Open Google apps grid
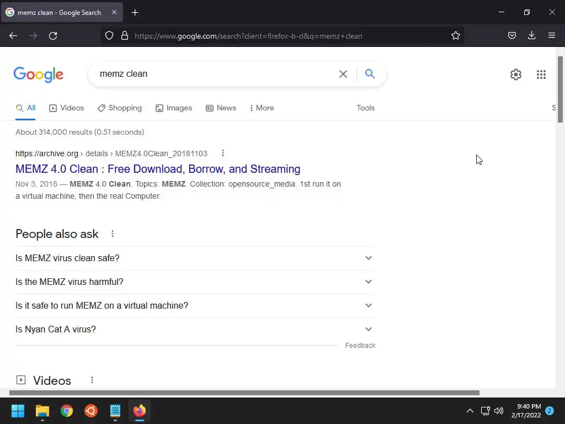Screen dimensions: 565x424 click(541, 75)
